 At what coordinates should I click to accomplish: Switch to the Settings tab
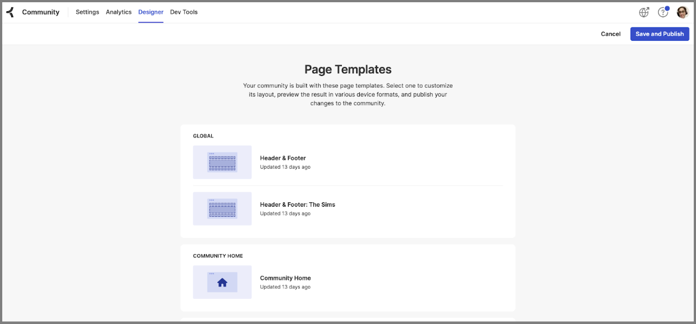click(x=87, y=12)
